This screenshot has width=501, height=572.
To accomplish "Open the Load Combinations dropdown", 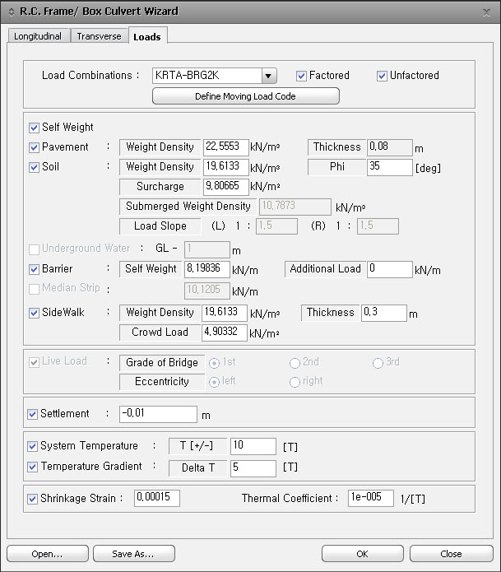I will point(268,77).
